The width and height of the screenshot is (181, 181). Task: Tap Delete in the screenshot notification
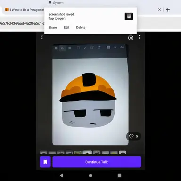coord(81,27)
